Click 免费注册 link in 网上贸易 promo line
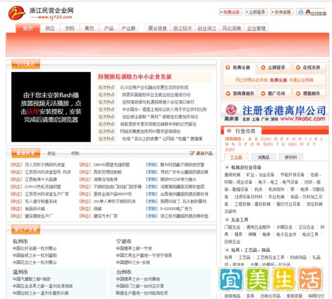The image size is (332, 299). 278,80
